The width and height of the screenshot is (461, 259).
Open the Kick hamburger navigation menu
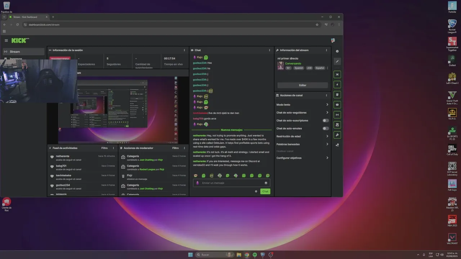6,41
